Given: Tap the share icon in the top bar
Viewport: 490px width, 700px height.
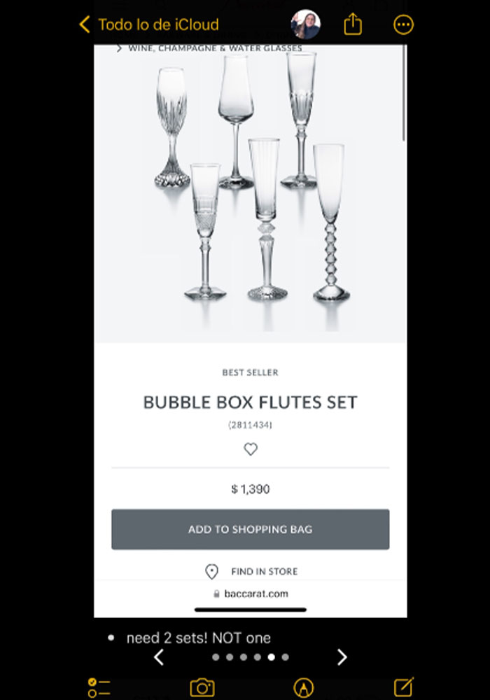Looking at the screenshot, I should (x=353, y=25).
